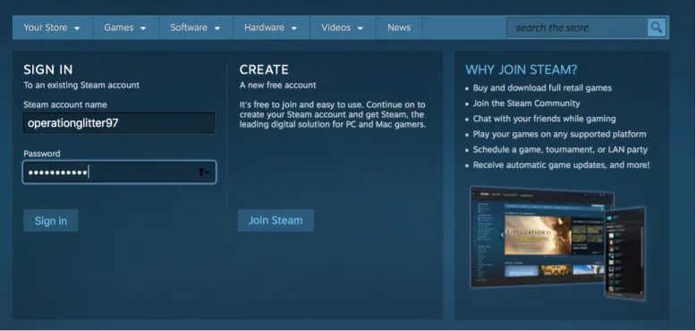
Task: Click the search the store box
Action: (577, 28)
